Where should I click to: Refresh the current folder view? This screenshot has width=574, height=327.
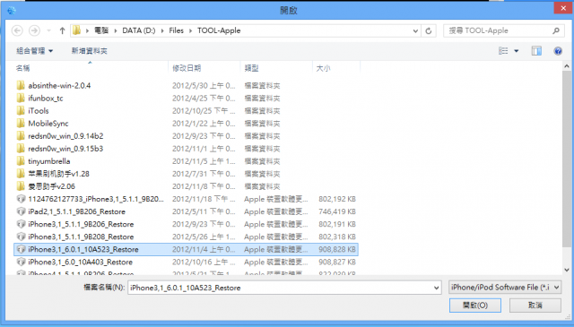tap(429, 30)
